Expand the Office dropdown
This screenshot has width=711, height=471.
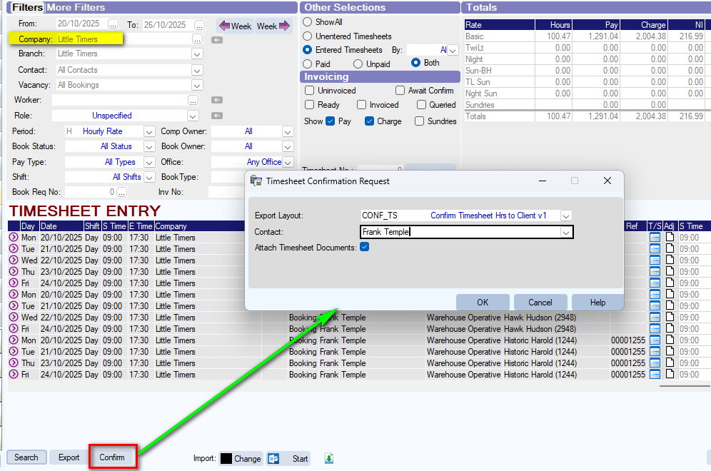(x=288, y=162)
